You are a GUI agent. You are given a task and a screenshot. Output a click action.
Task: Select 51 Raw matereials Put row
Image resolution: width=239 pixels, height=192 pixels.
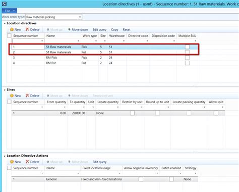[104, 52]
